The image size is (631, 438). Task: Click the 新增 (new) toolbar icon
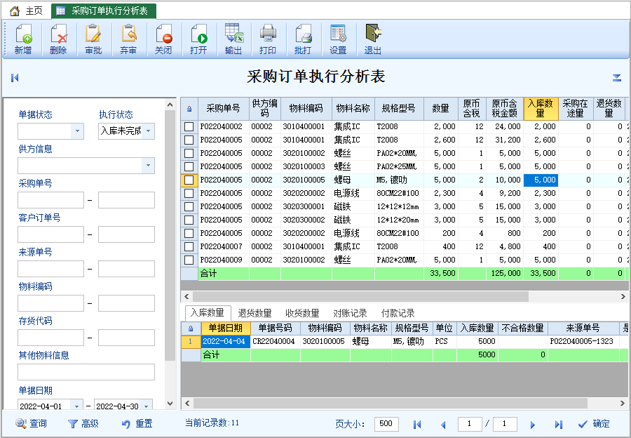[23, 39]
